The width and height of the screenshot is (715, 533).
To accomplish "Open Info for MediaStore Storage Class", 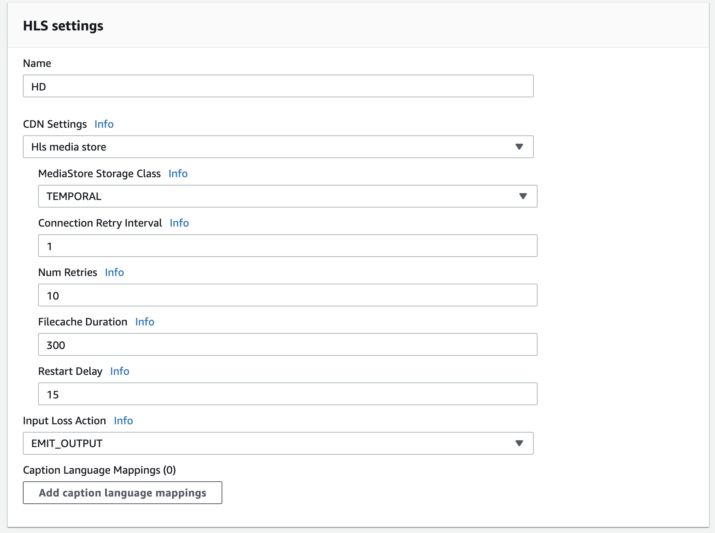I will (x=178, y=174).
